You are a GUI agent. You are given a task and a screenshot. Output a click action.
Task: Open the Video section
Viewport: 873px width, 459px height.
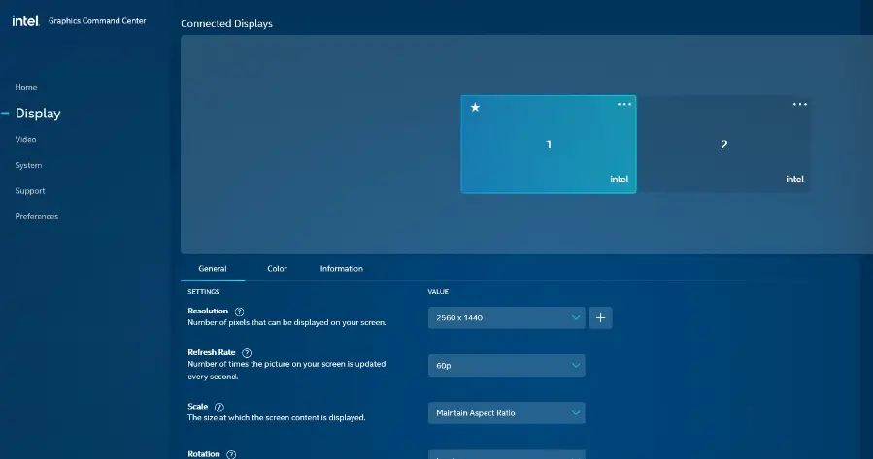[x=25, y=139]
